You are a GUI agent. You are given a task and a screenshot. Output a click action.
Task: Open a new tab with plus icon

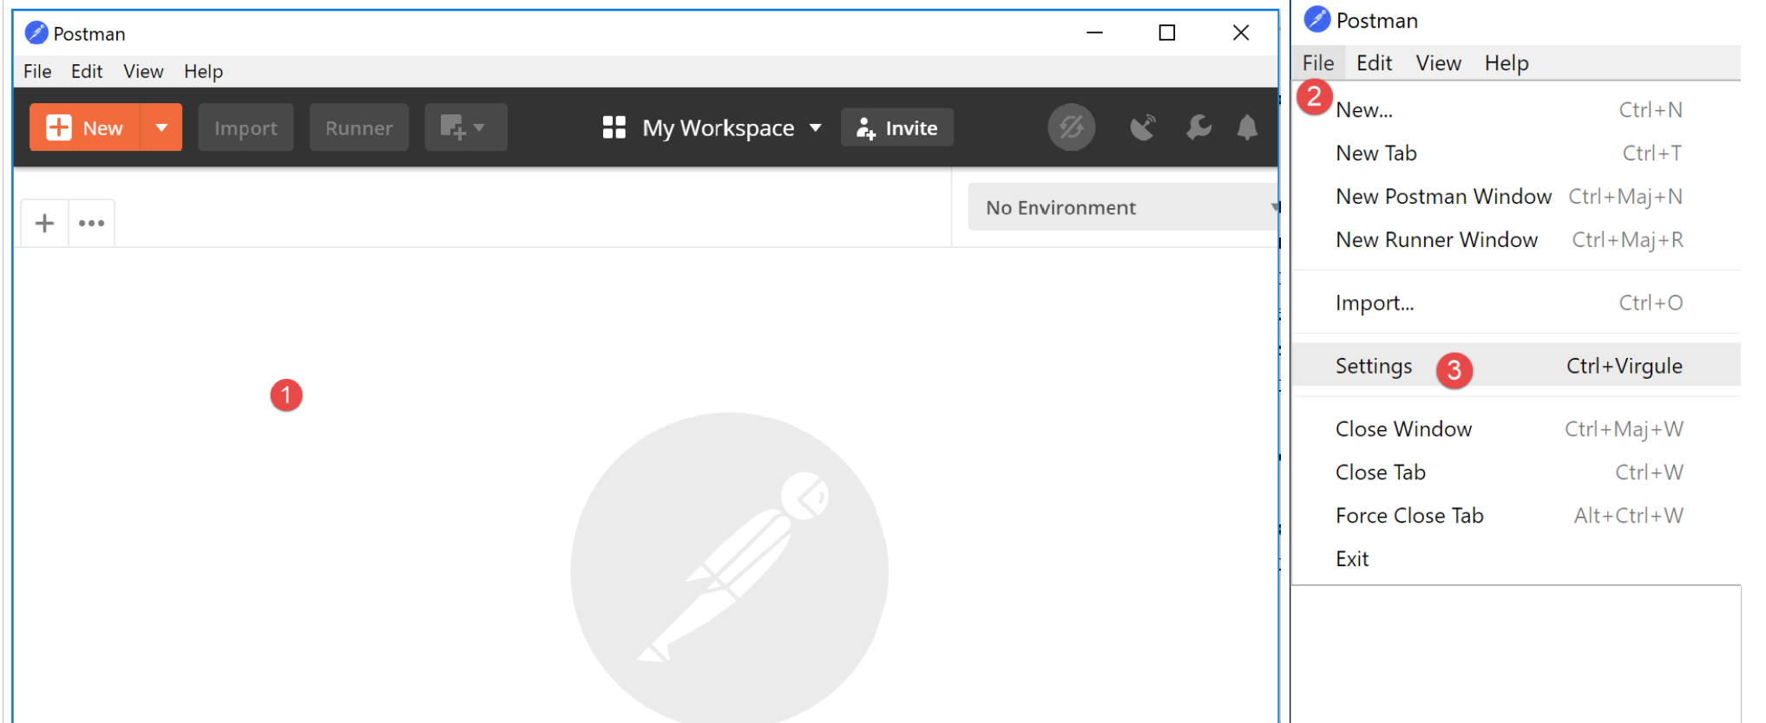[44, 224]
